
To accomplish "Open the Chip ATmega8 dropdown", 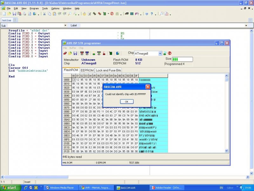I will (x=160, y=53).
